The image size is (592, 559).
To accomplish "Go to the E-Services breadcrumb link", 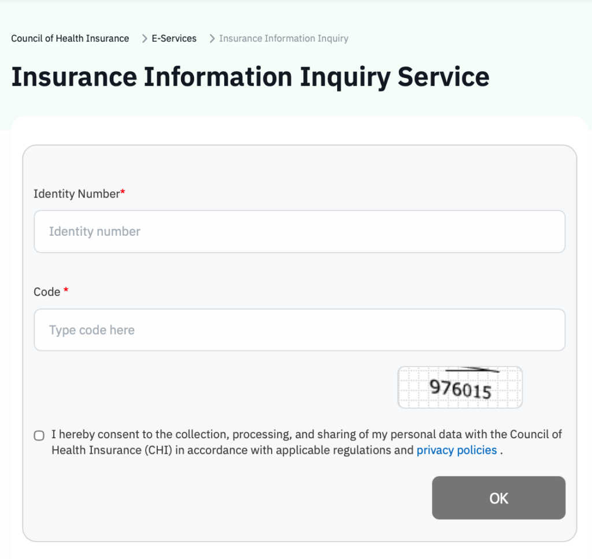I will (174, 39).
